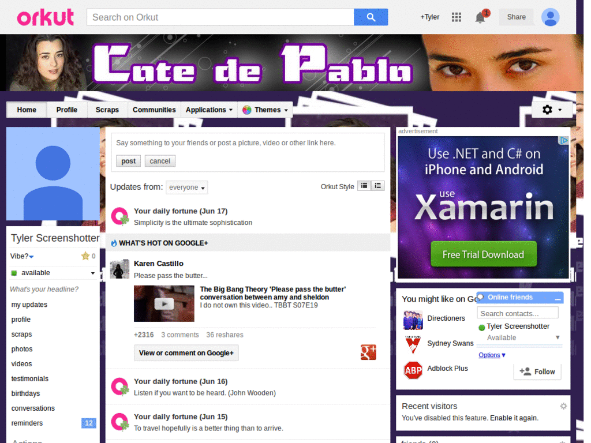Image resolution: width=591 pixels, height=443 pixels.
Task: Click the Enable it again link
Action: coord(513,418)
